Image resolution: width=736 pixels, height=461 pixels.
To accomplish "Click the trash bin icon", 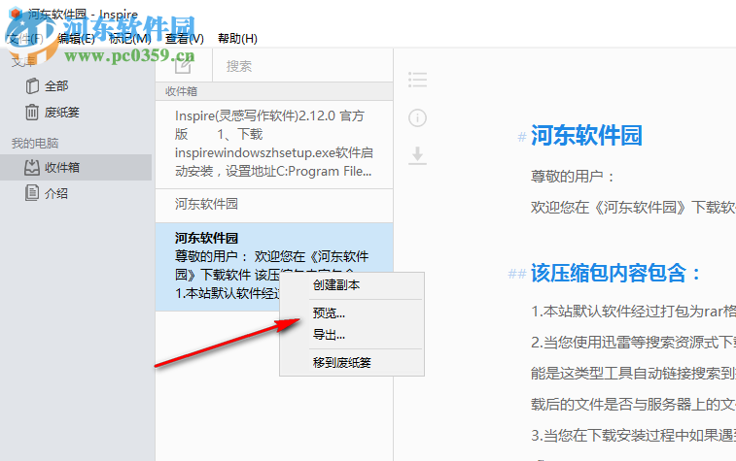I will coord(32,113).
